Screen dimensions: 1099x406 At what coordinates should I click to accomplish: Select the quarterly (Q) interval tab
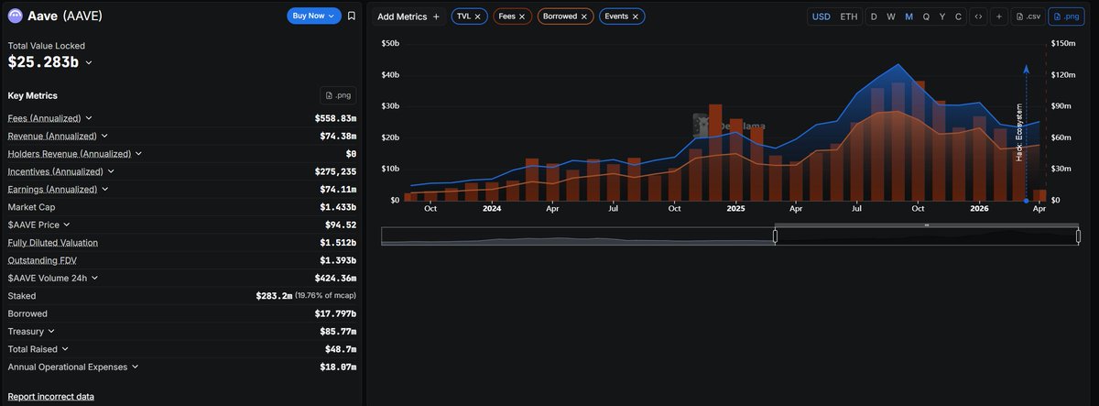coord(926,16)
